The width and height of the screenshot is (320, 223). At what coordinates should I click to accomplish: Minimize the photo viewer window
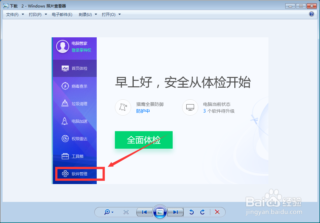(x=290, y=6)
